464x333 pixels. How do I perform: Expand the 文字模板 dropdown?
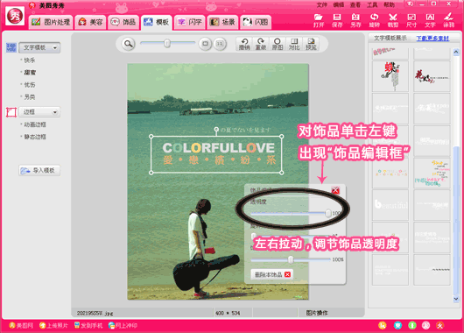[39, 47]
